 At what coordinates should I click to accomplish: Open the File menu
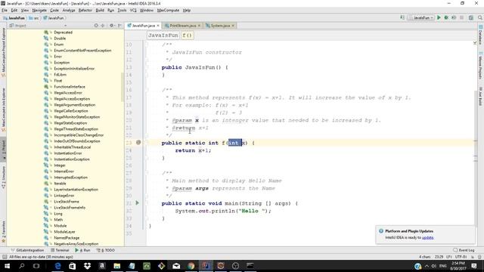[x=5, y=10]
